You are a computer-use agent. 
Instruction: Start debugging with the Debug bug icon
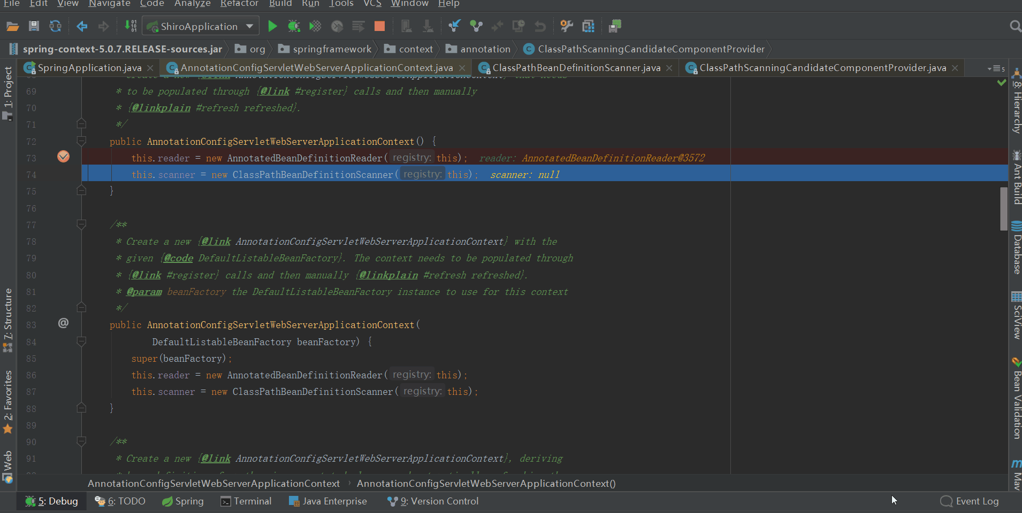tap(294, 26)
